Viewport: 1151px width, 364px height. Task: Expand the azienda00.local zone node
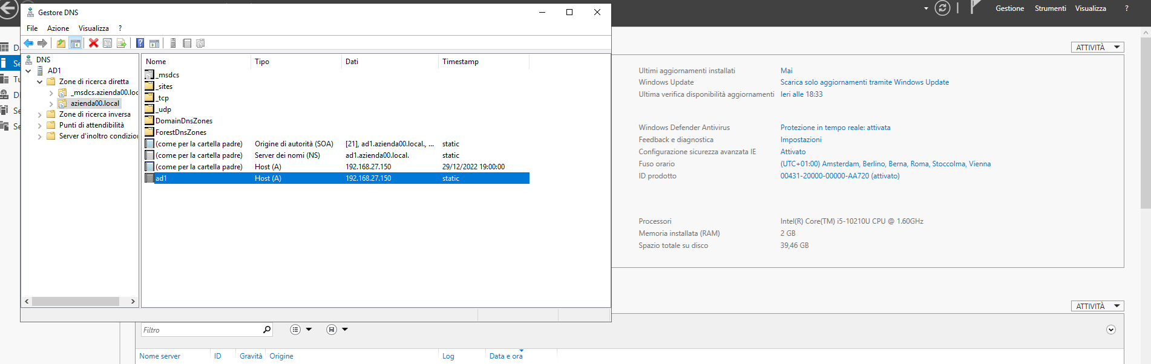(x=51, y=104)
